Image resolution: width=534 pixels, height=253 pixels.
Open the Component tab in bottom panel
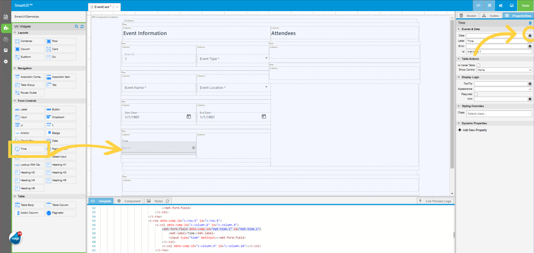pyautogui.click(x=129, y=201)
